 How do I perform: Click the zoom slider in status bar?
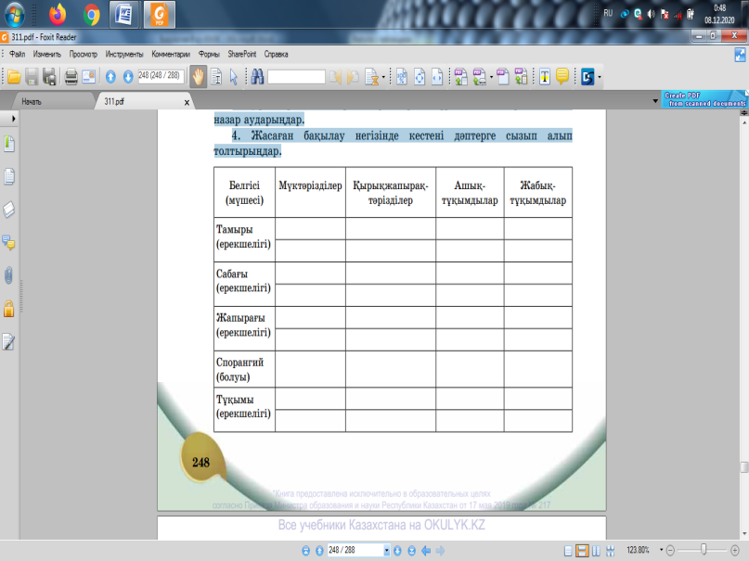(704, 550)
